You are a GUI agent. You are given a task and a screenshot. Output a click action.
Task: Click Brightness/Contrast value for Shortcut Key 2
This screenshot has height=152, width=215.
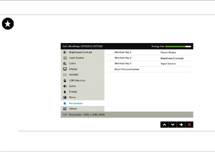(172, 58)
